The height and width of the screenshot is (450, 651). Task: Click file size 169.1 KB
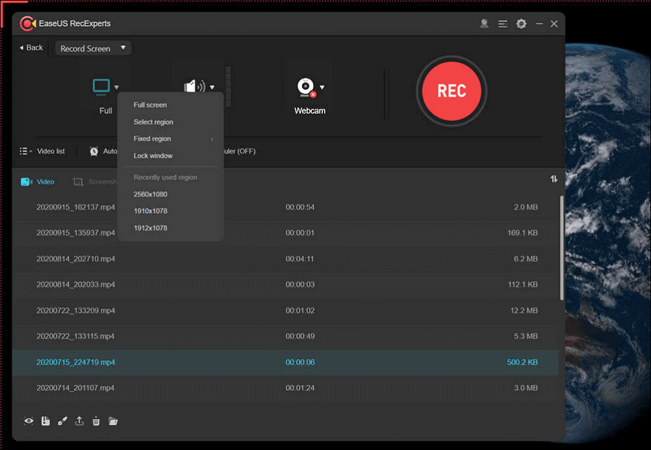pyautogui.click(x=522, y=233)
